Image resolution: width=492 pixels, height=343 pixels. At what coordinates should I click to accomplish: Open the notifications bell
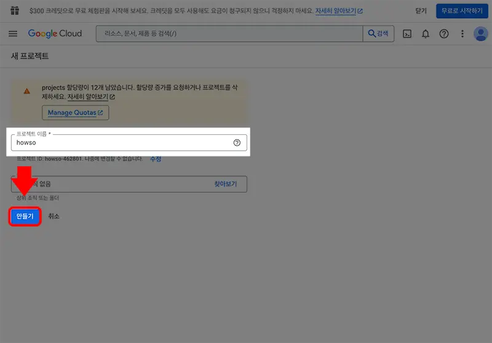425,34
